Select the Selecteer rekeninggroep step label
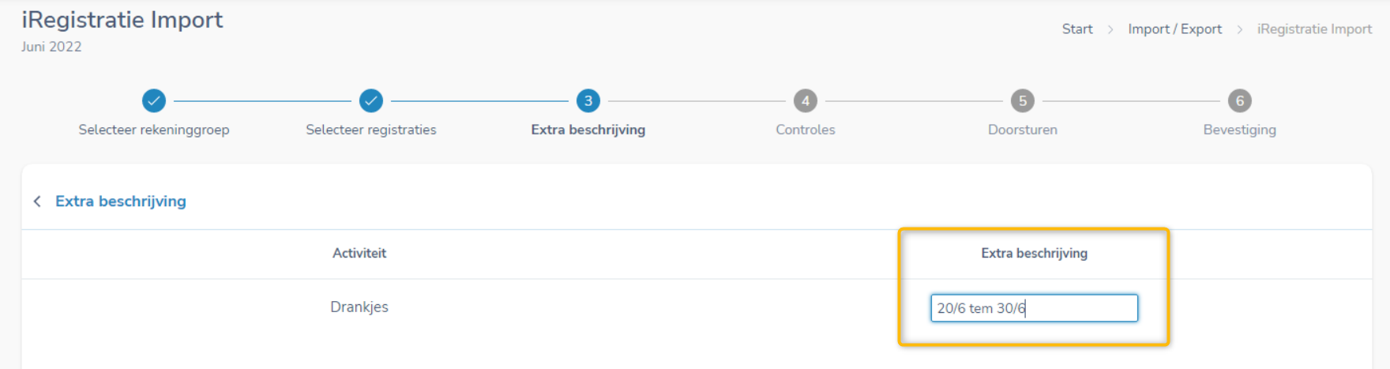This screenshot has height=369, width=1390. (154, 130)
